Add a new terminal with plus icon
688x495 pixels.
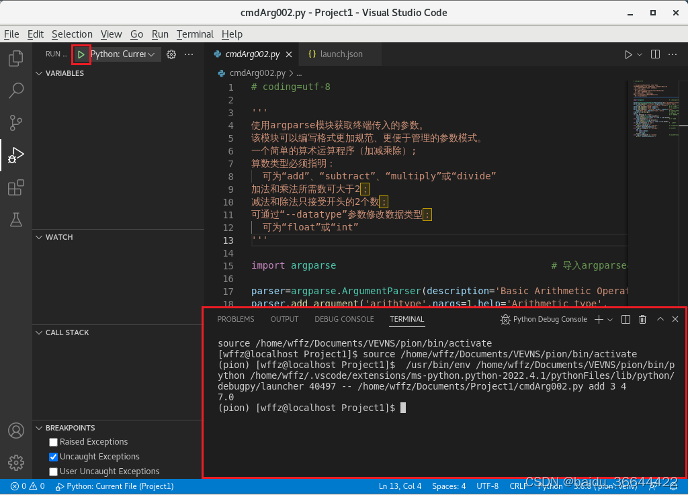click(x=599, y=320)
